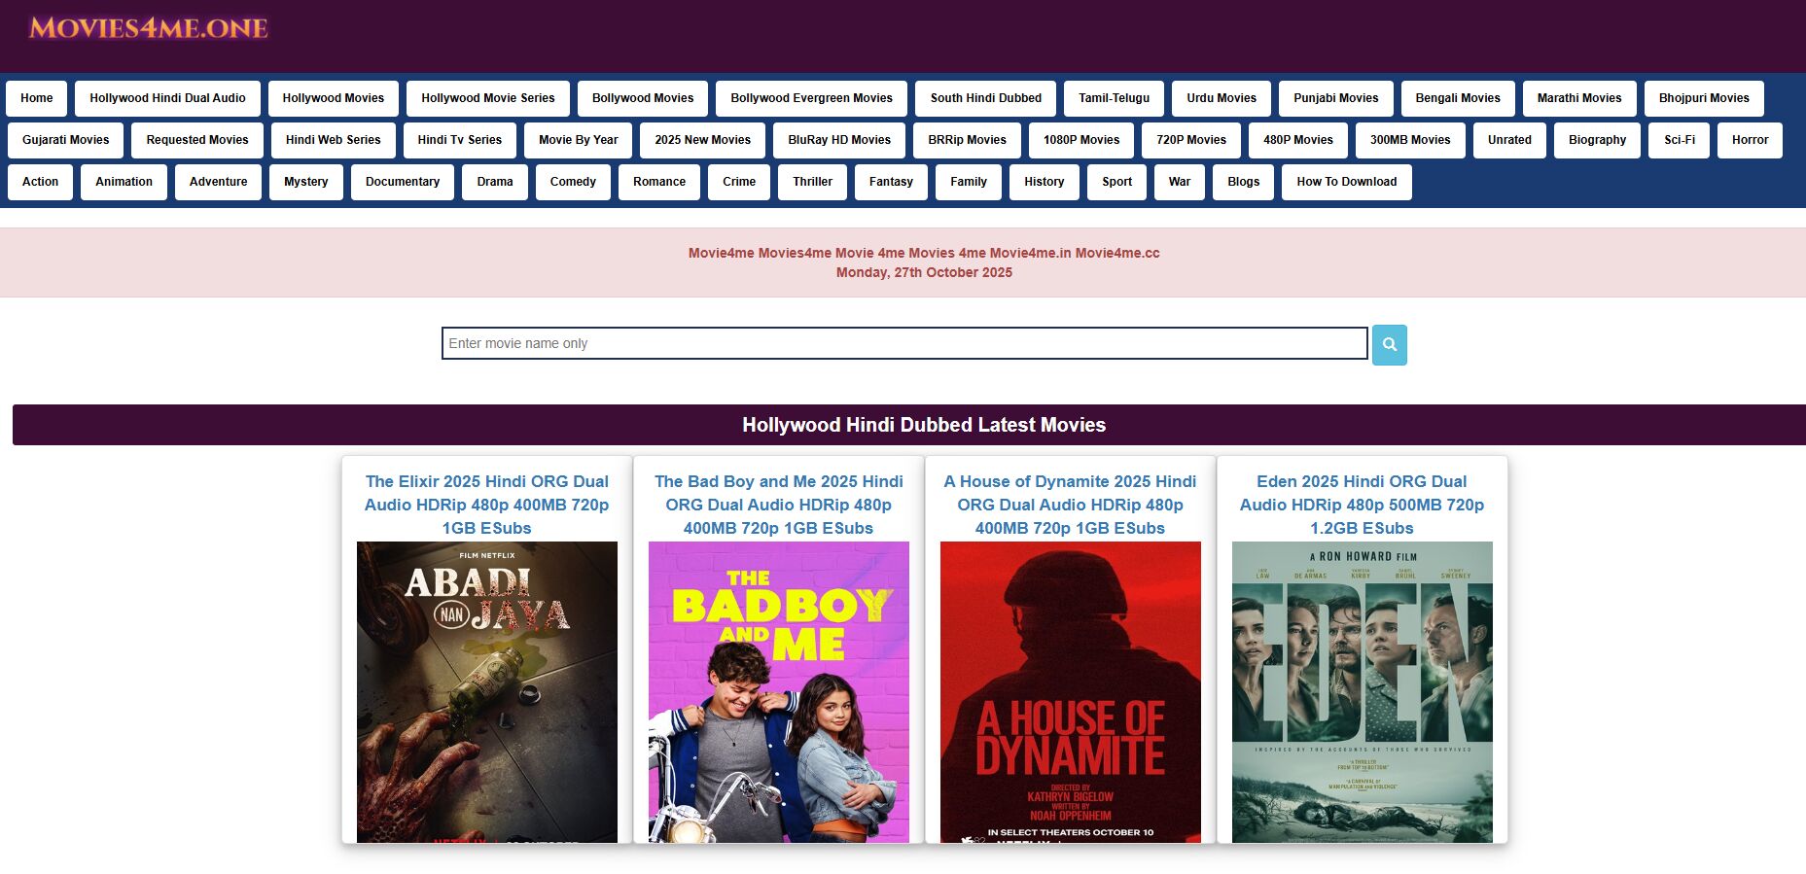The width and height of the screenshot is (1806, 874).
Task: Browse Biography genre
Action: [1598, 140]
